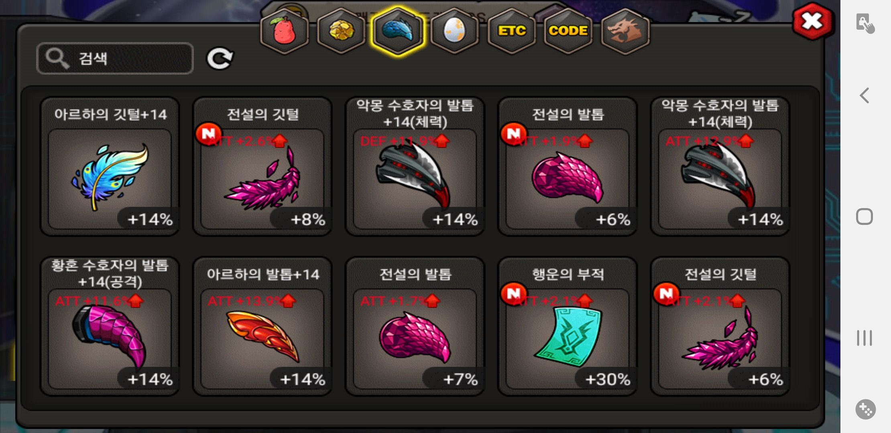Image resolution: width=891 pixels, height=433 pixels.
Task: Click the refresh arrow beside search
Action: pyautogui.click(x=220, y=59)
